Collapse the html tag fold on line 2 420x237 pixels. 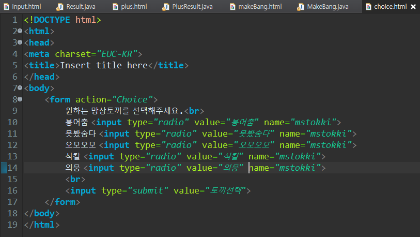pos(20,31)
